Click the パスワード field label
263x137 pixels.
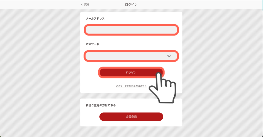click(92, 44)
